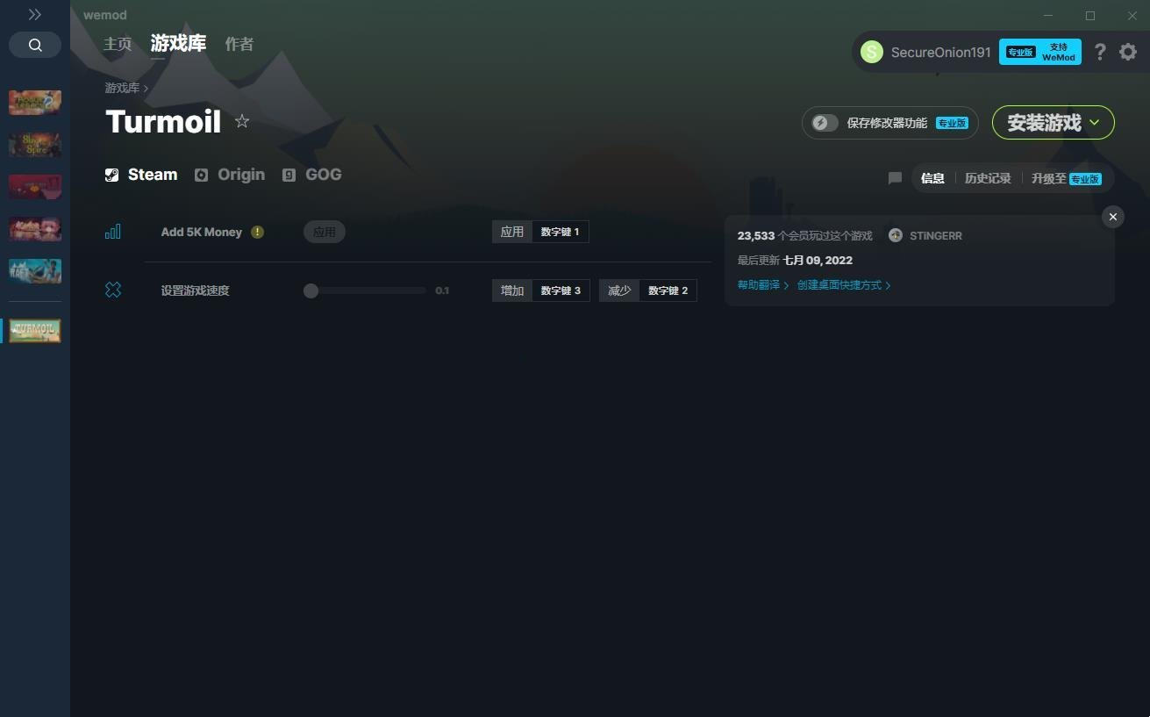Open fourth pink game thumbnail in sidebar
This screenshot has width=1150, height=717.
[35, 229]
